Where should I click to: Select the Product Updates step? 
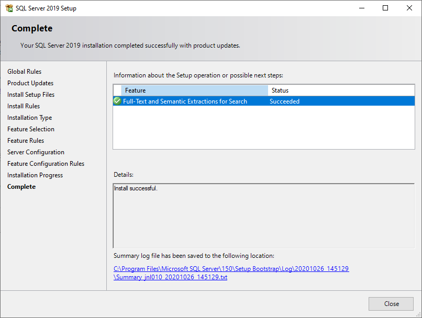click(x=30, y=83)
